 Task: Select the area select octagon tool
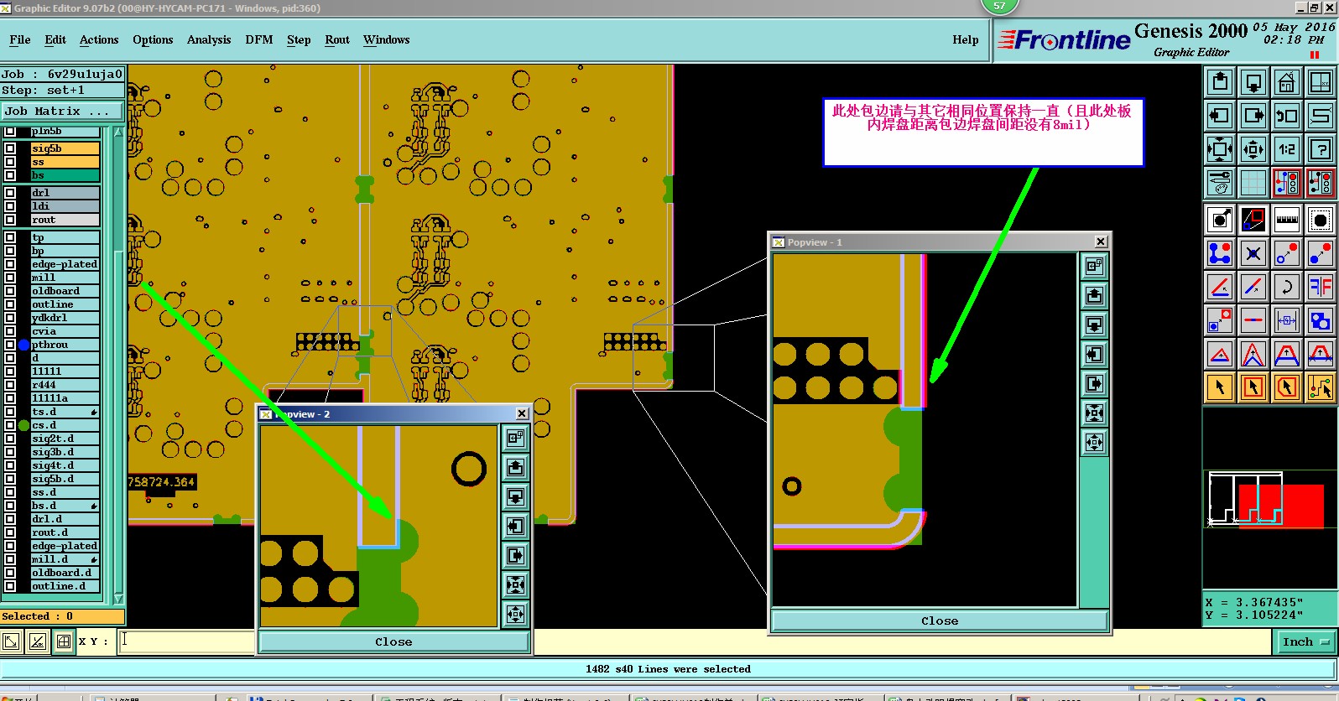pos(1320,220)
